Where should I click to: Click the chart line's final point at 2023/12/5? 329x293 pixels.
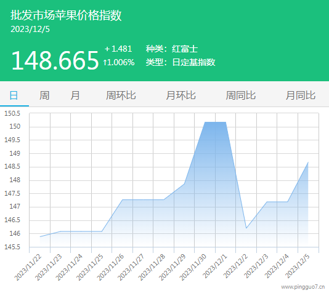[x=308, y=163]
